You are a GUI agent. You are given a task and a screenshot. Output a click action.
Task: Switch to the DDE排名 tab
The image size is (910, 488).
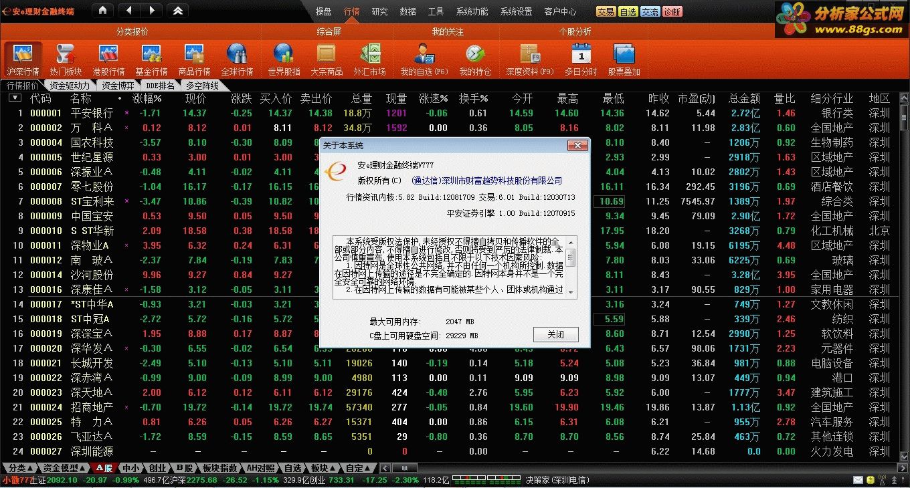point(161,86)
